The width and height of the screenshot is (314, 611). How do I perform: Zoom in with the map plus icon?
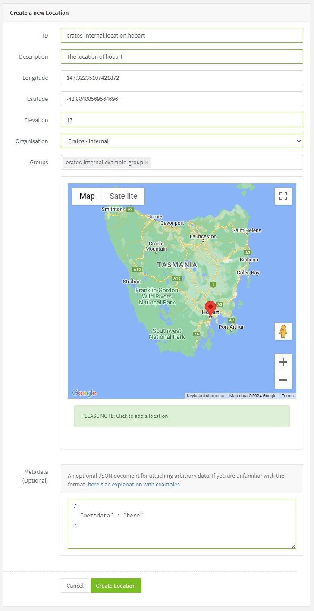283,362
